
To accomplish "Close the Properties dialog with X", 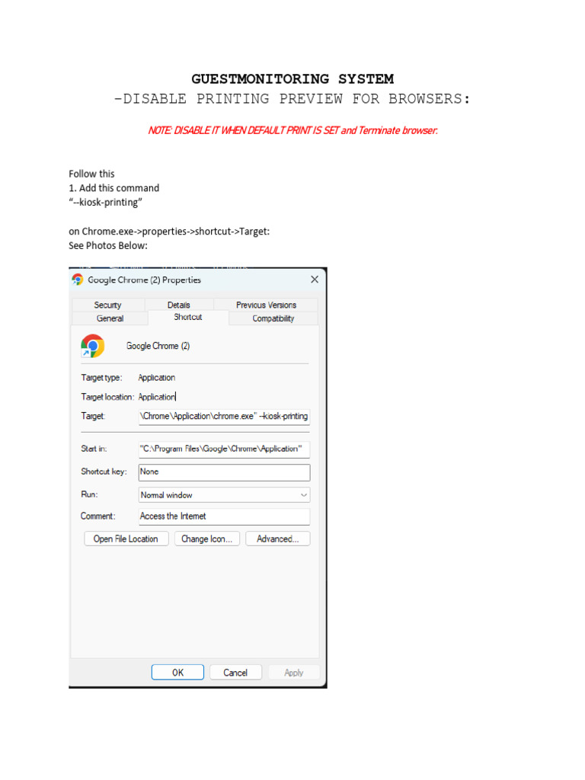I will [315, 280].
